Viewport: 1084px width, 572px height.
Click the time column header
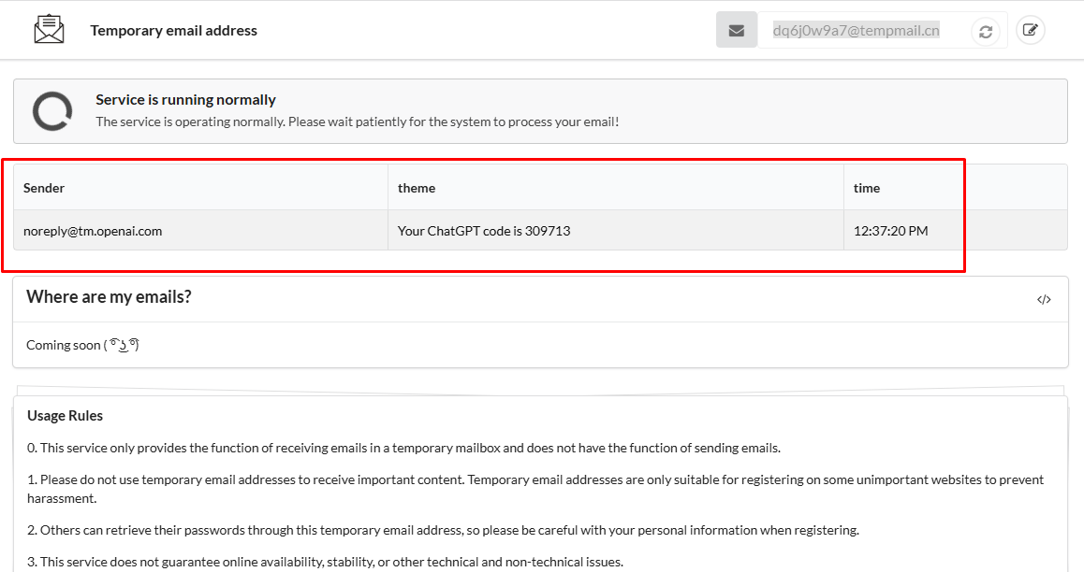click(x=867, y=188)
